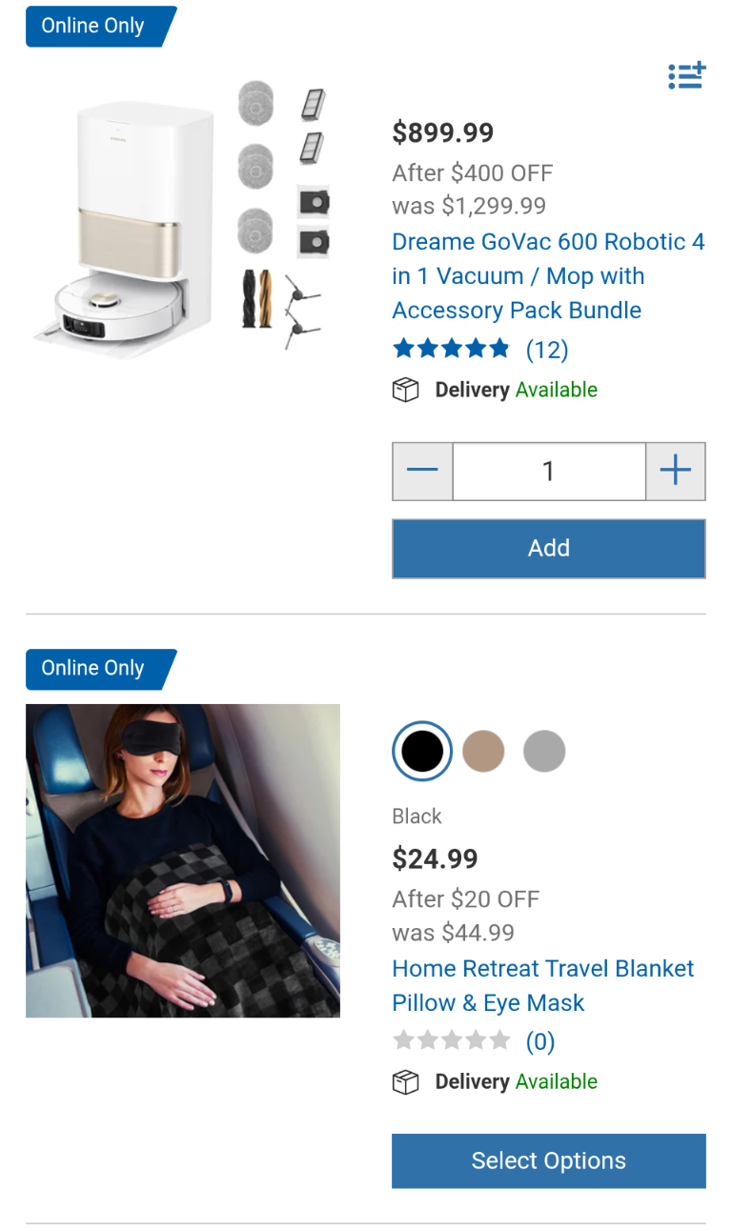Select the gray color swatch
The height and width of the screenshot is (1230, 732).
tap(544, 752)
